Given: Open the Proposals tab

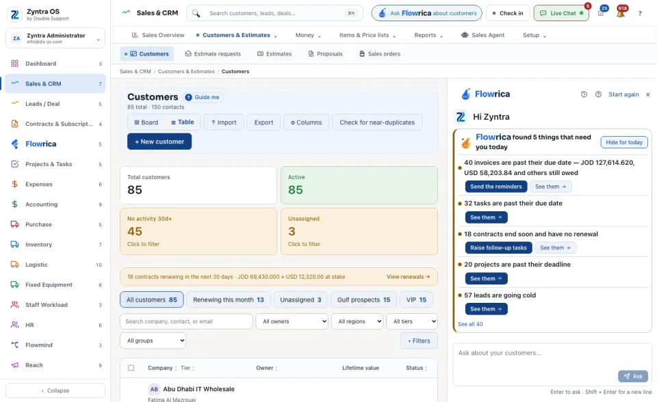Looking at the screenshot, I should point(326,53).
